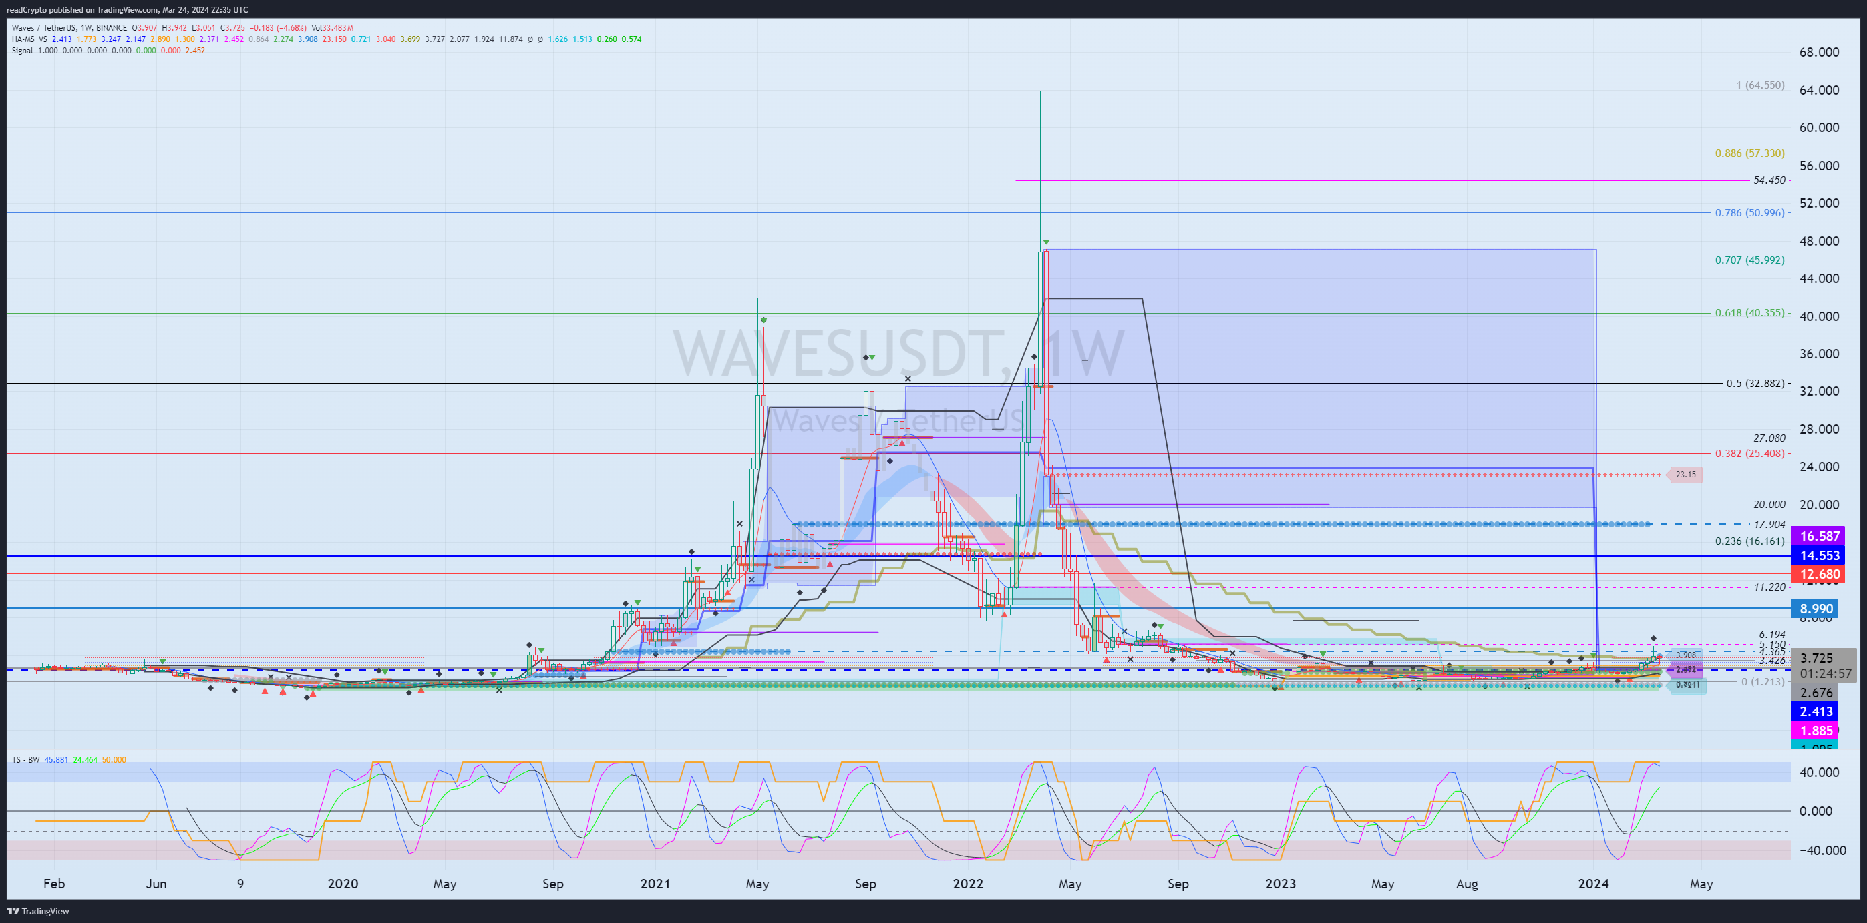Click the Signal indicator label
The width and height of the screenshot is (1867, 923).
tap(23, 51)
